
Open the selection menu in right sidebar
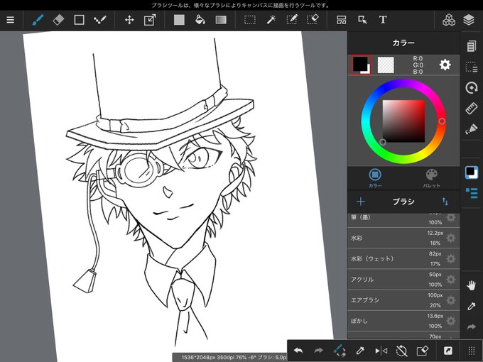click(x=472, y=67)
